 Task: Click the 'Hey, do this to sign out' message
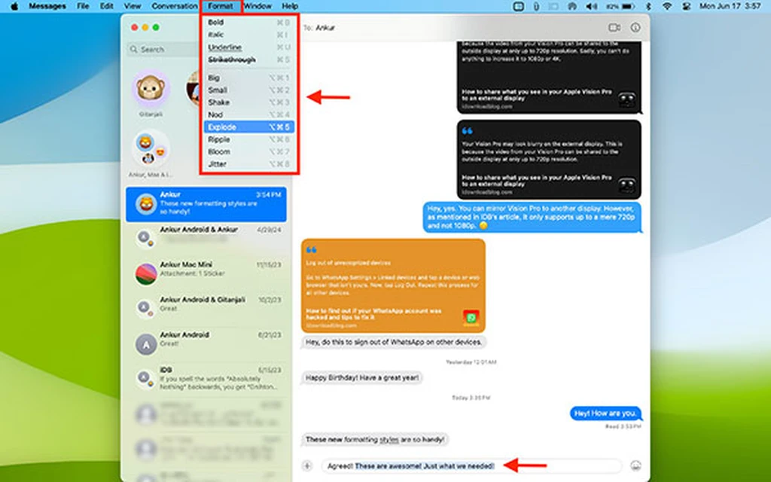pyautogui.click(x=394, y=342)
